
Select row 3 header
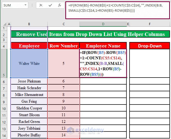[x=4, y=40]
